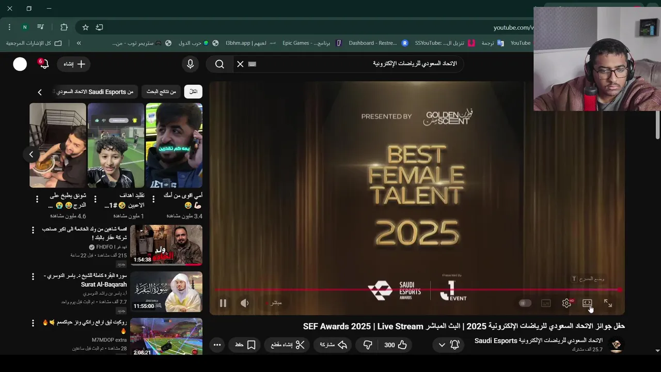The width and height of the screenshot is (661, 372).
Task: Open the ولد الخادمة 1:54:38 video thumbnail
Action: [x=166, y=245]
